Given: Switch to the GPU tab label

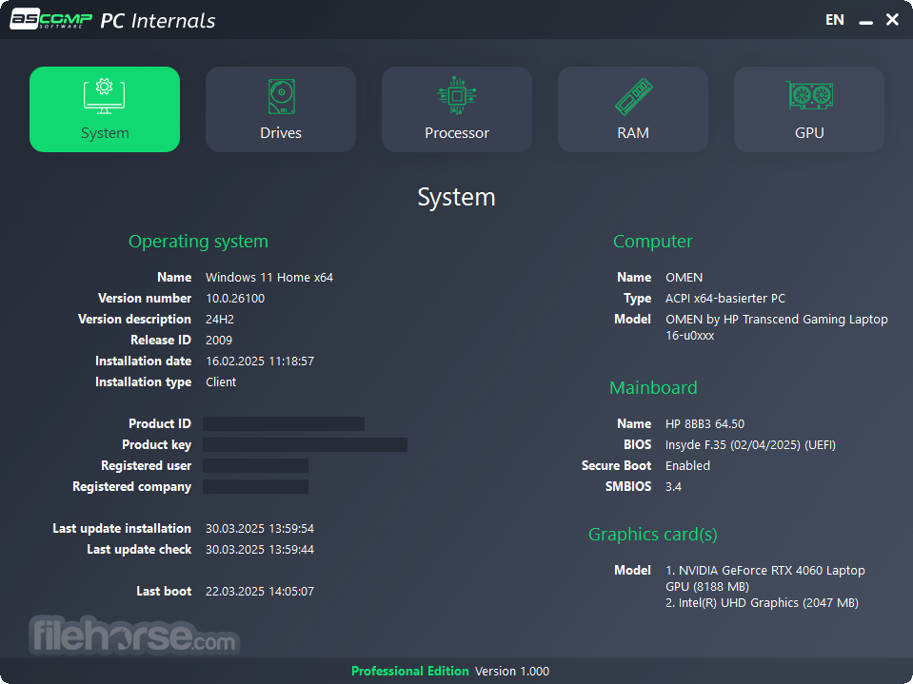Looking at the screenshot, I should point(809,133).
